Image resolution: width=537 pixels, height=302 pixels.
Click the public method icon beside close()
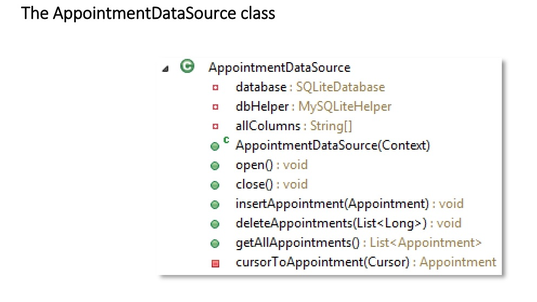point(215,185)
